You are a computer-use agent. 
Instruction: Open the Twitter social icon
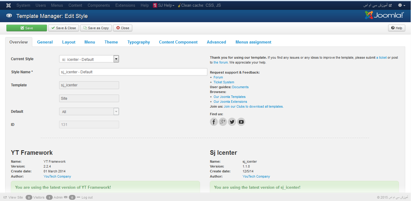(x=232, y=122)
